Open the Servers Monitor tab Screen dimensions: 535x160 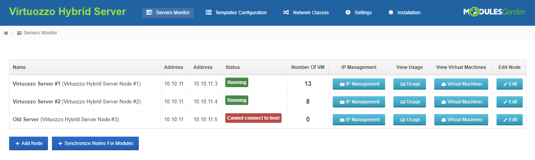coord(168,13)
